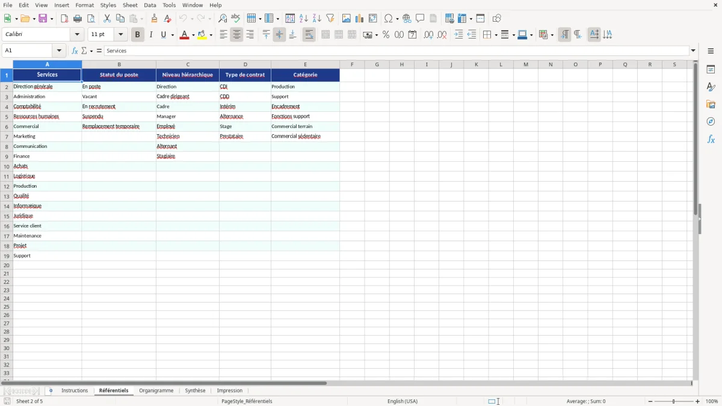
Task: Open Name Box dropdown arrow
Action: [60, 51]
